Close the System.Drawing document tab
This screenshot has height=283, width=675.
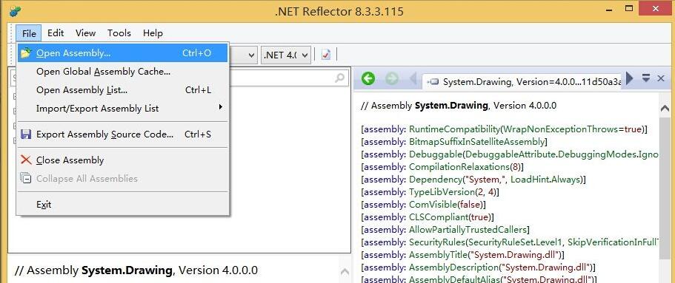[661, 78]
